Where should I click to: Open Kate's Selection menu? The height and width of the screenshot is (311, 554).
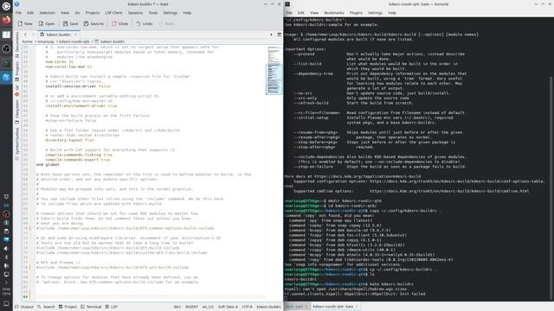47,13
